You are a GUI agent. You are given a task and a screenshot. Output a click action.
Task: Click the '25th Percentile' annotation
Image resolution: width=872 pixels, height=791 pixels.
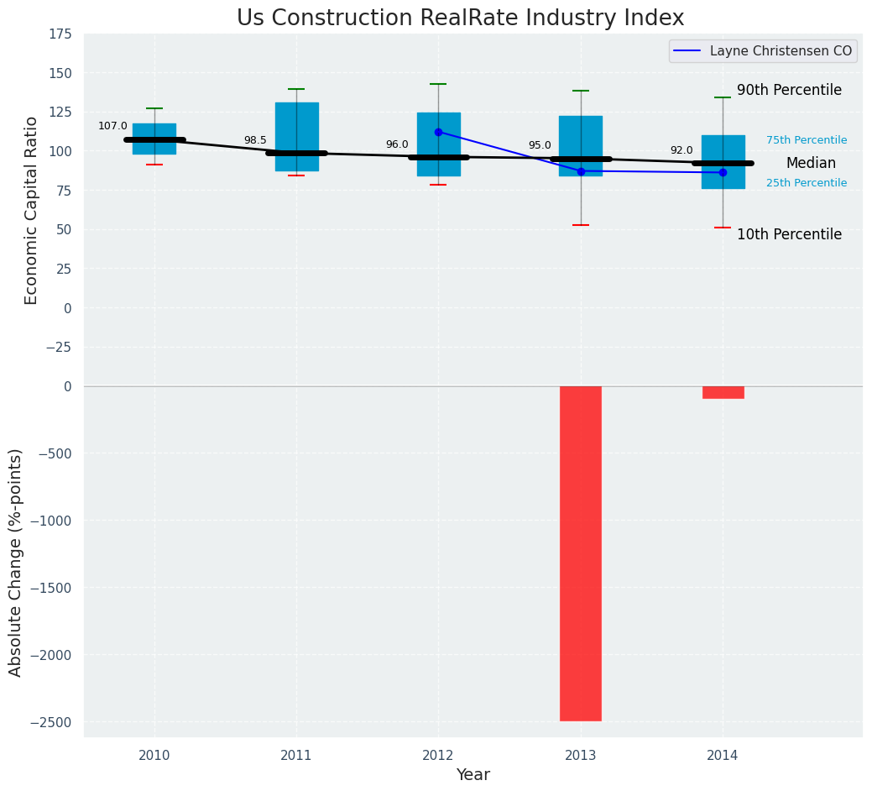pyautogui.click(x=807, y=183)
